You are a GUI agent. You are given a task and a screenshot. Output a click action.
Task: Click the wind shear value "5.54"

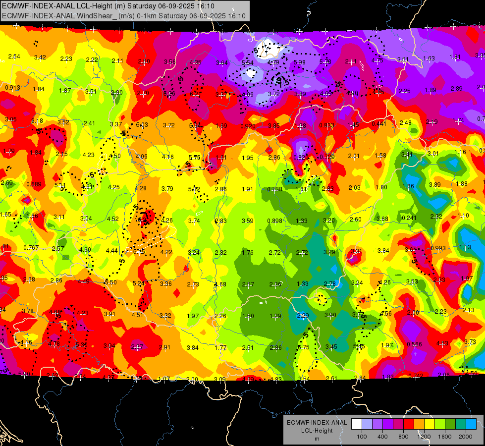click(x=247, y=63)
